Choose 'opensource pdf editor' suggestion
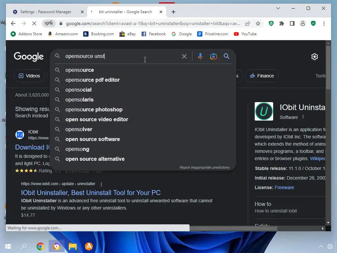 (x=143, y=80)
